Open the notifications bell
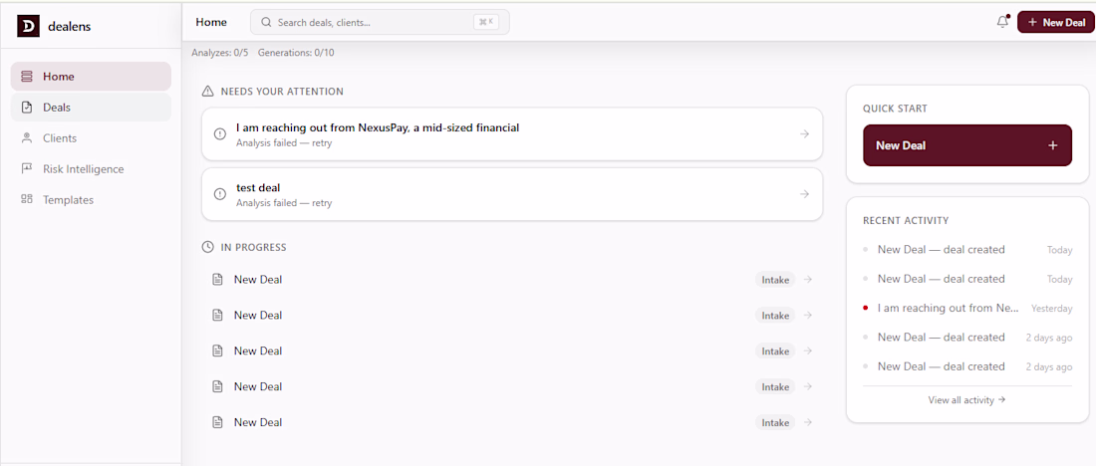This screenshot has width=1096, height=466. coord(1002,22)
